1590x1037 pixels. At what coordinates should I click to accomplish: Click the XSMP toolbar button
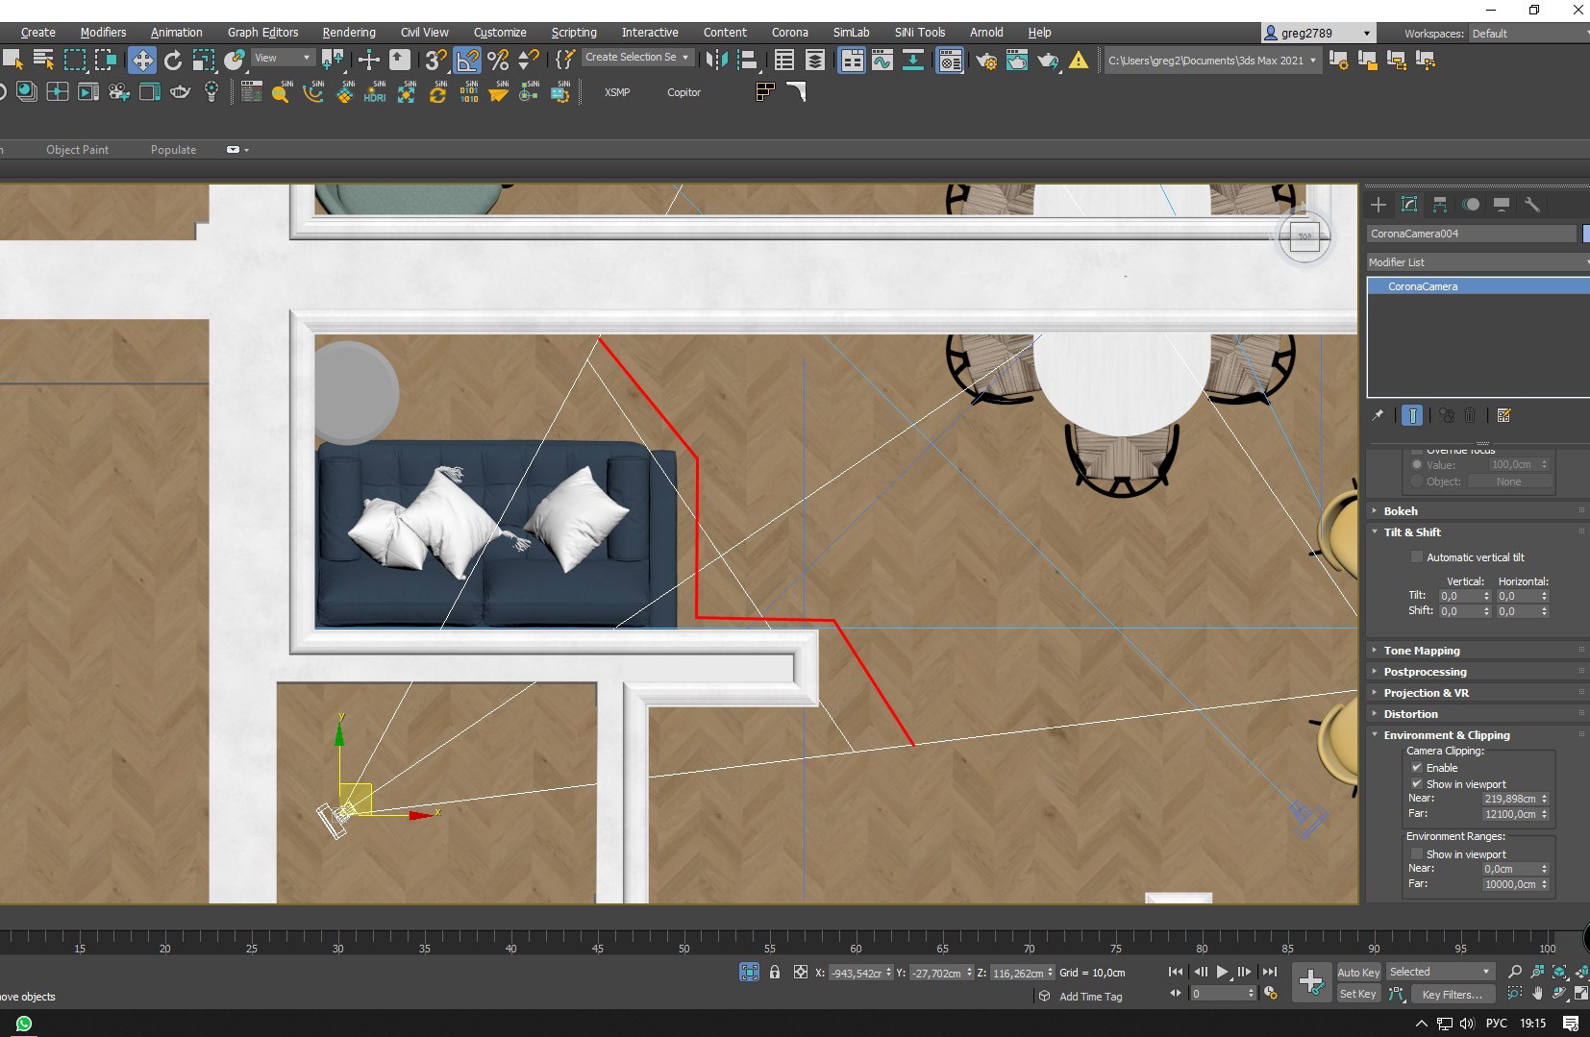tap(617, 92)
